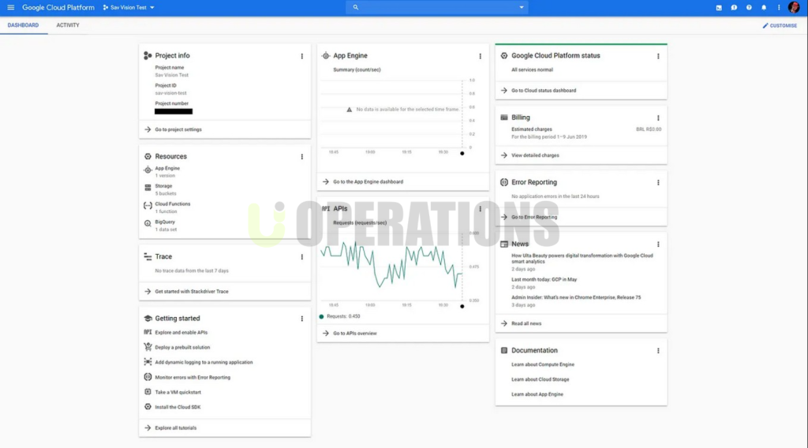
Task: Open the send feedback icon
Action: [x=734, y=8]
